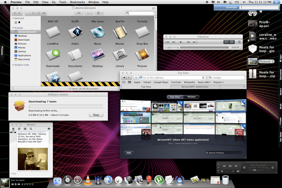Go back in Finder window

pos(15,13)
